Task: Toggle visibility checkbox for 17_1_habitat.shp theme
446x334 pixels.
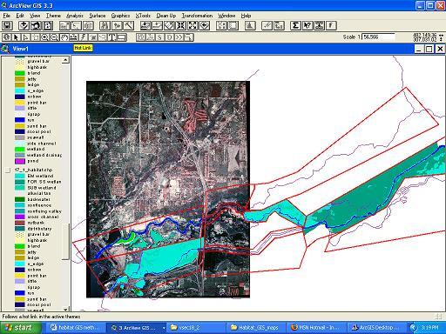Action: 8,170
